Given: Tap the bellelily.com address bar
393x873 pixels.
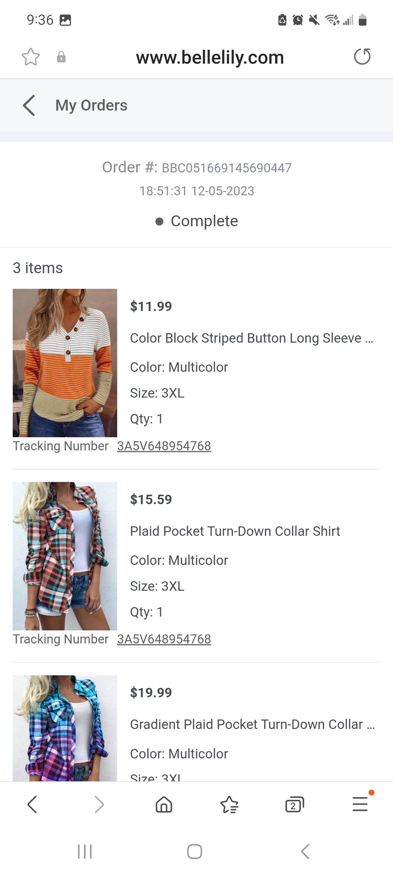Looking at the screenshot, I should coord(210,57).
